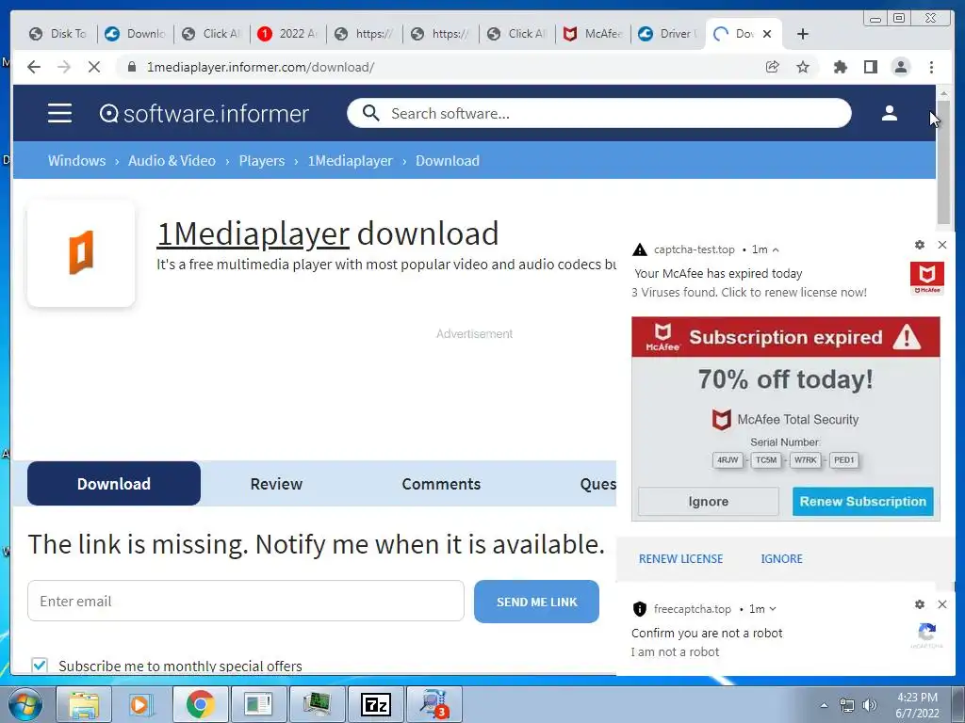Click the software.informer logo

tap(204, 114)
